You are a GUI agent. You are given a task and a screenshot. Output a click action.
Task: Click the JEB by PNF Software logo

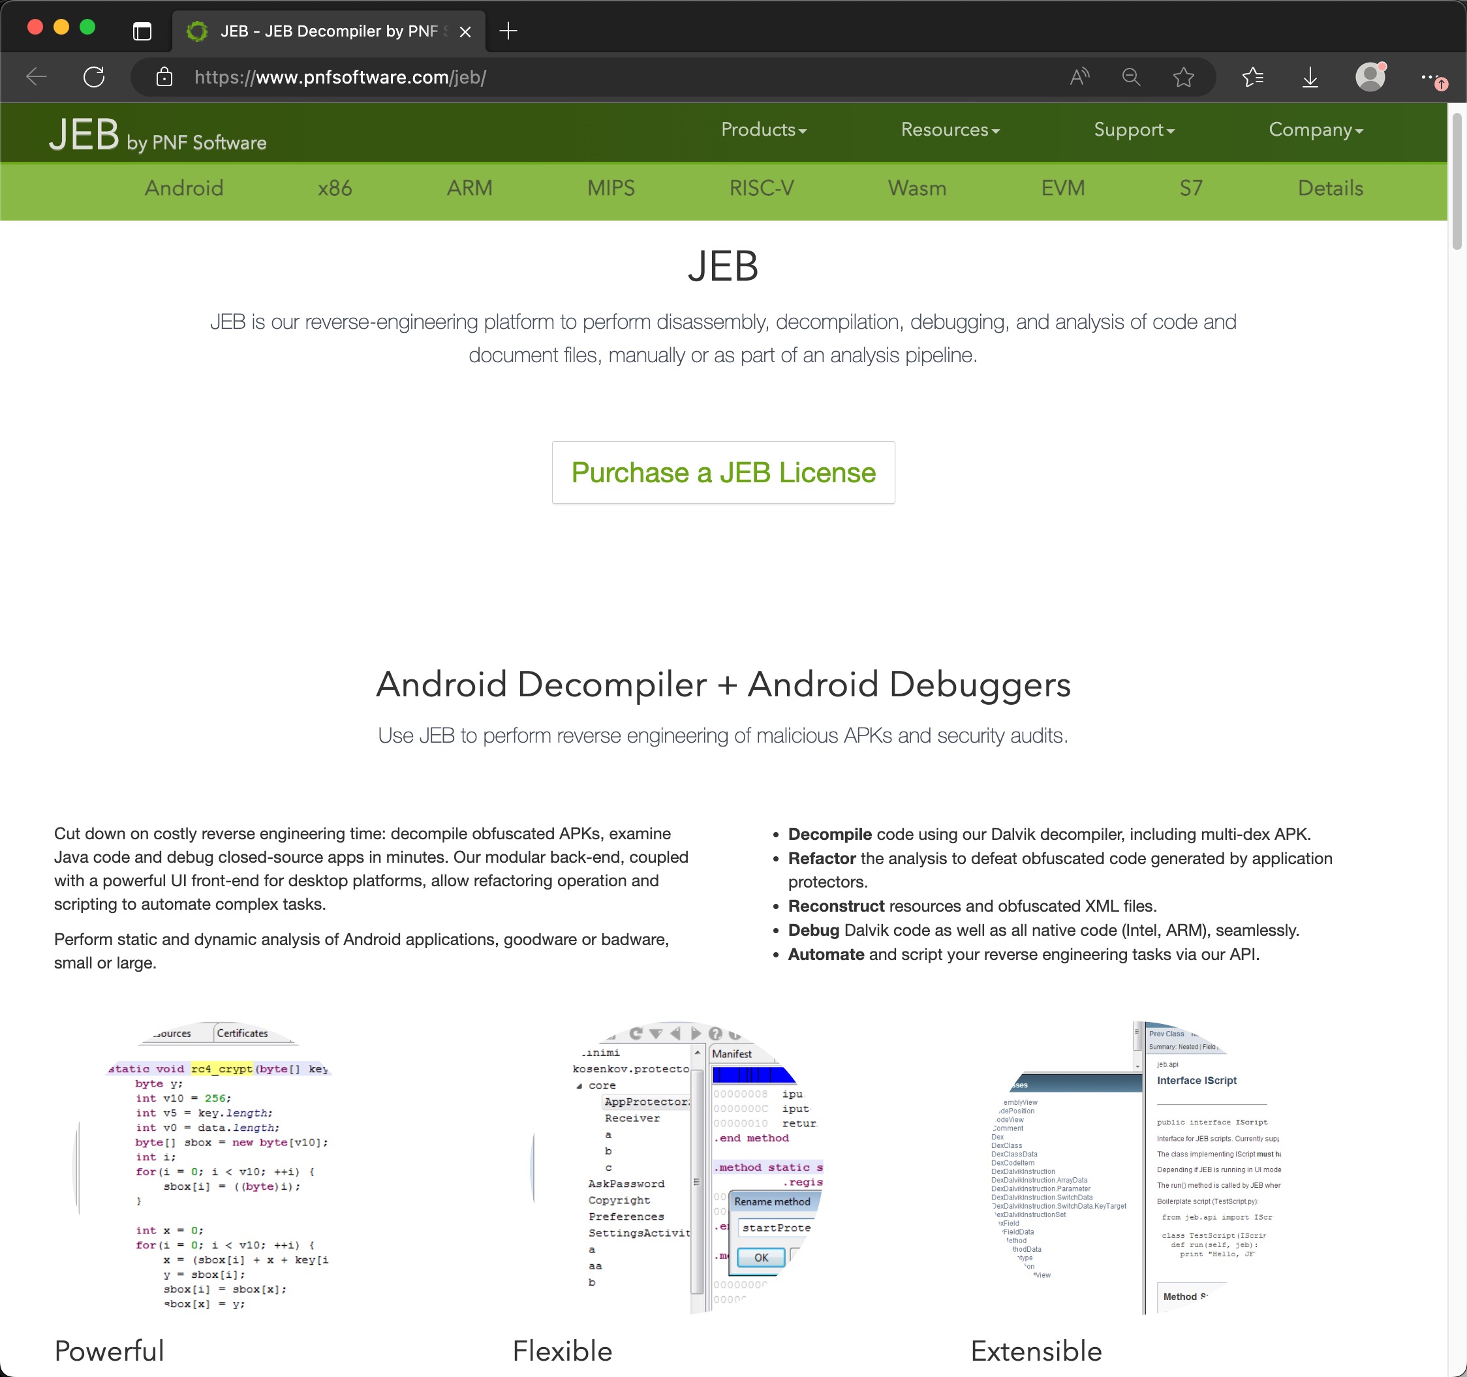pyautogui.click(x=157, y=135)
